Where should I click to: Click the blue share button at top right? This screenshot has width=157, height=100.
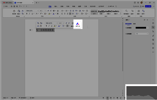[x=148, y=6]
